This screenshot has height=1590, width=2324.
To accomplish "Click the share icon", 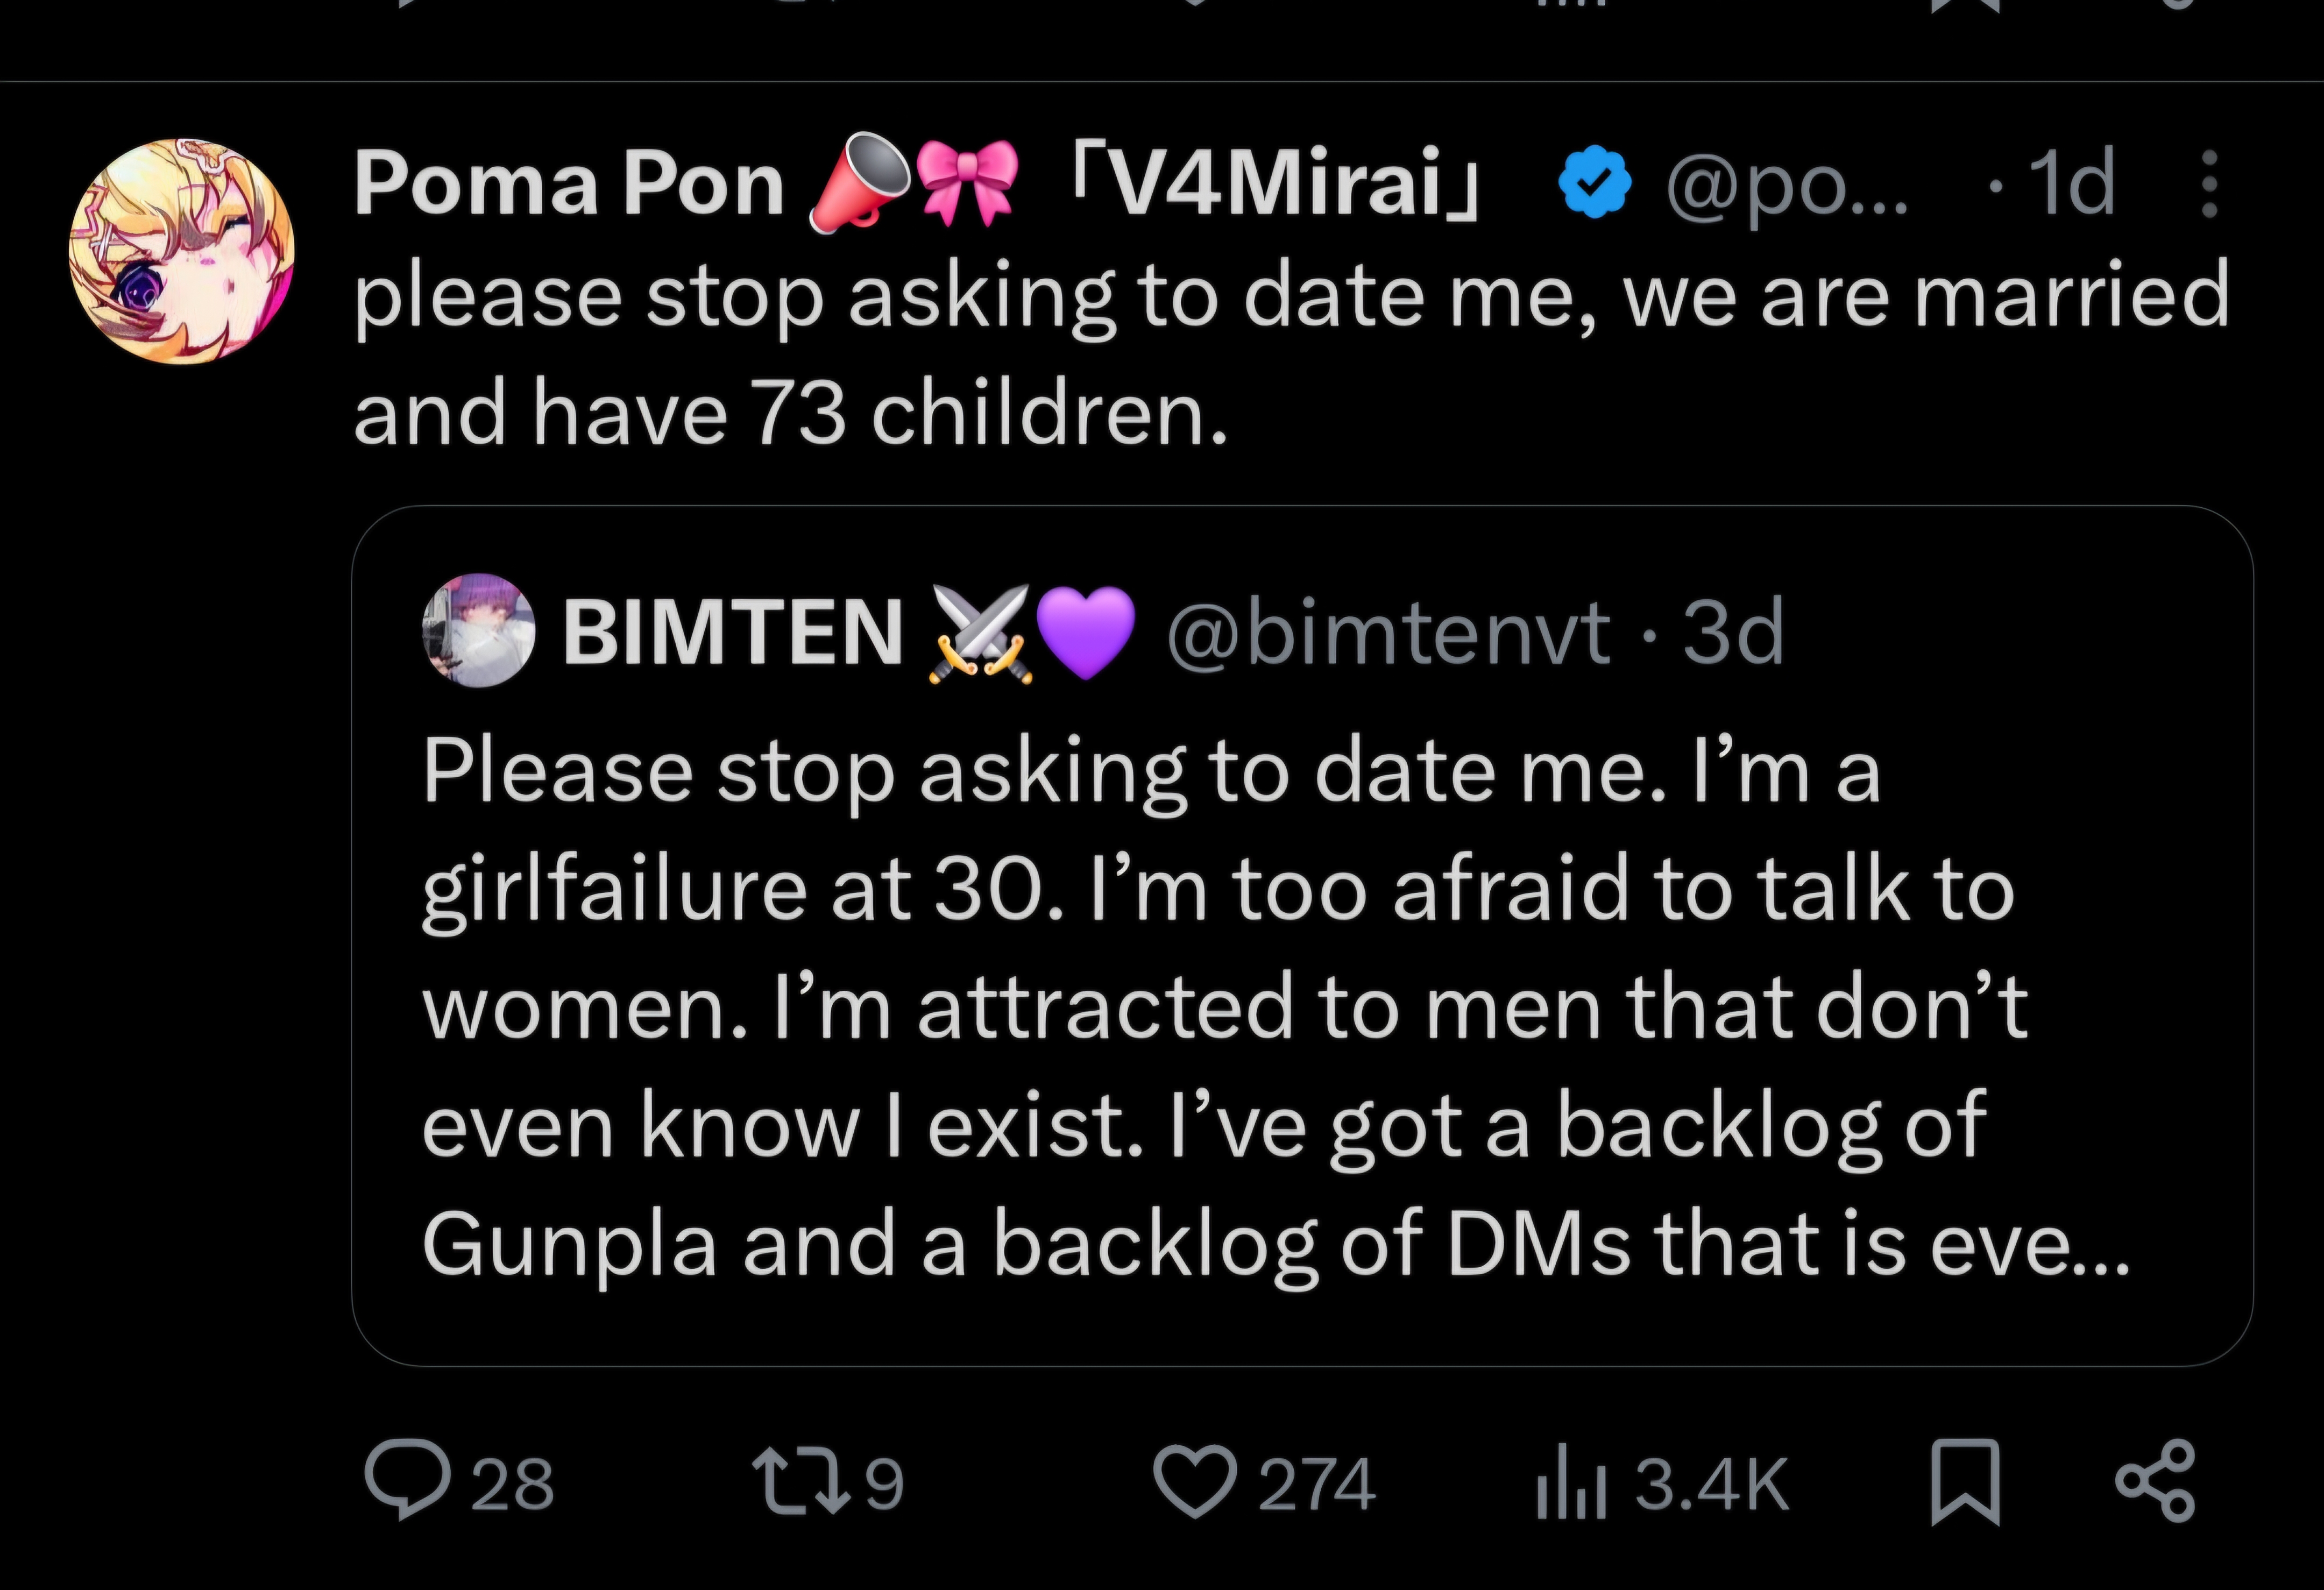I will click(2156, 1481).
